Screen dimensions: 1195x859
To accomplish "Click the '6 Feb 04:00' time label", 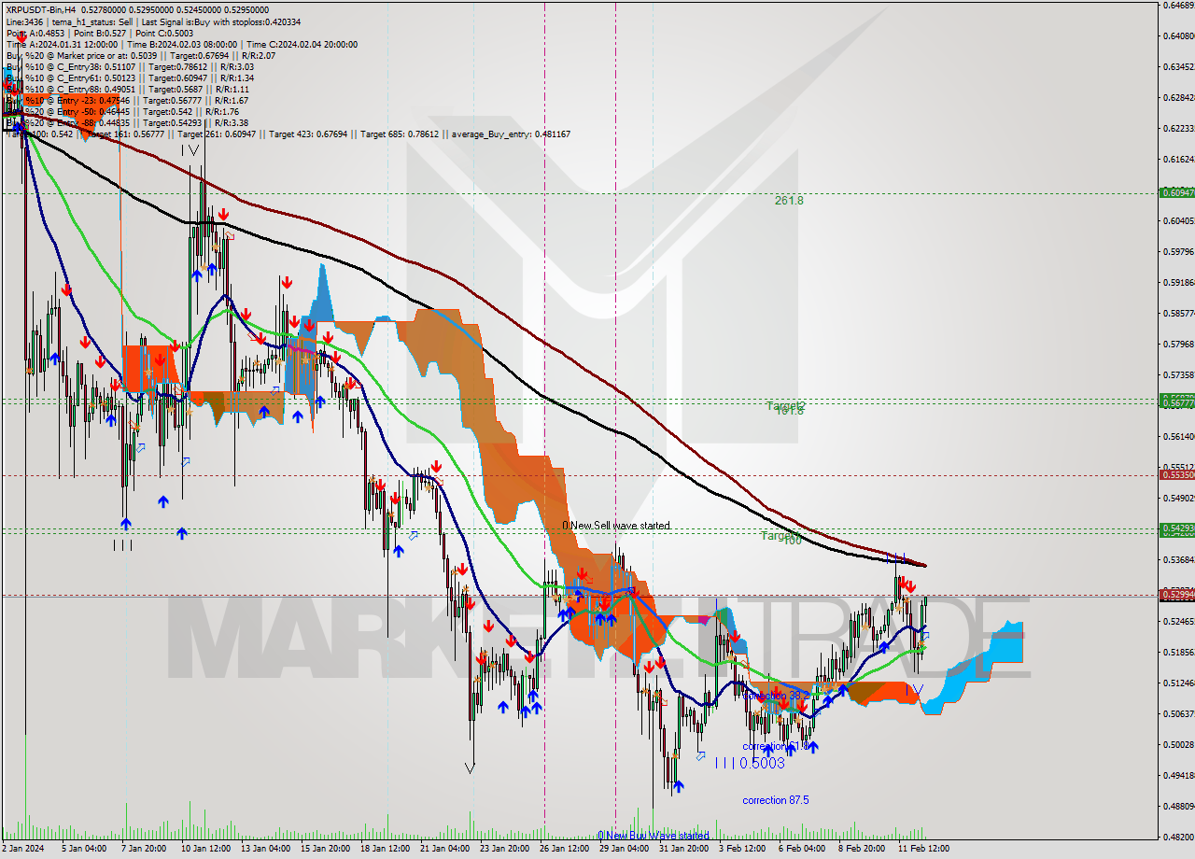I will (x=802, y=849).
